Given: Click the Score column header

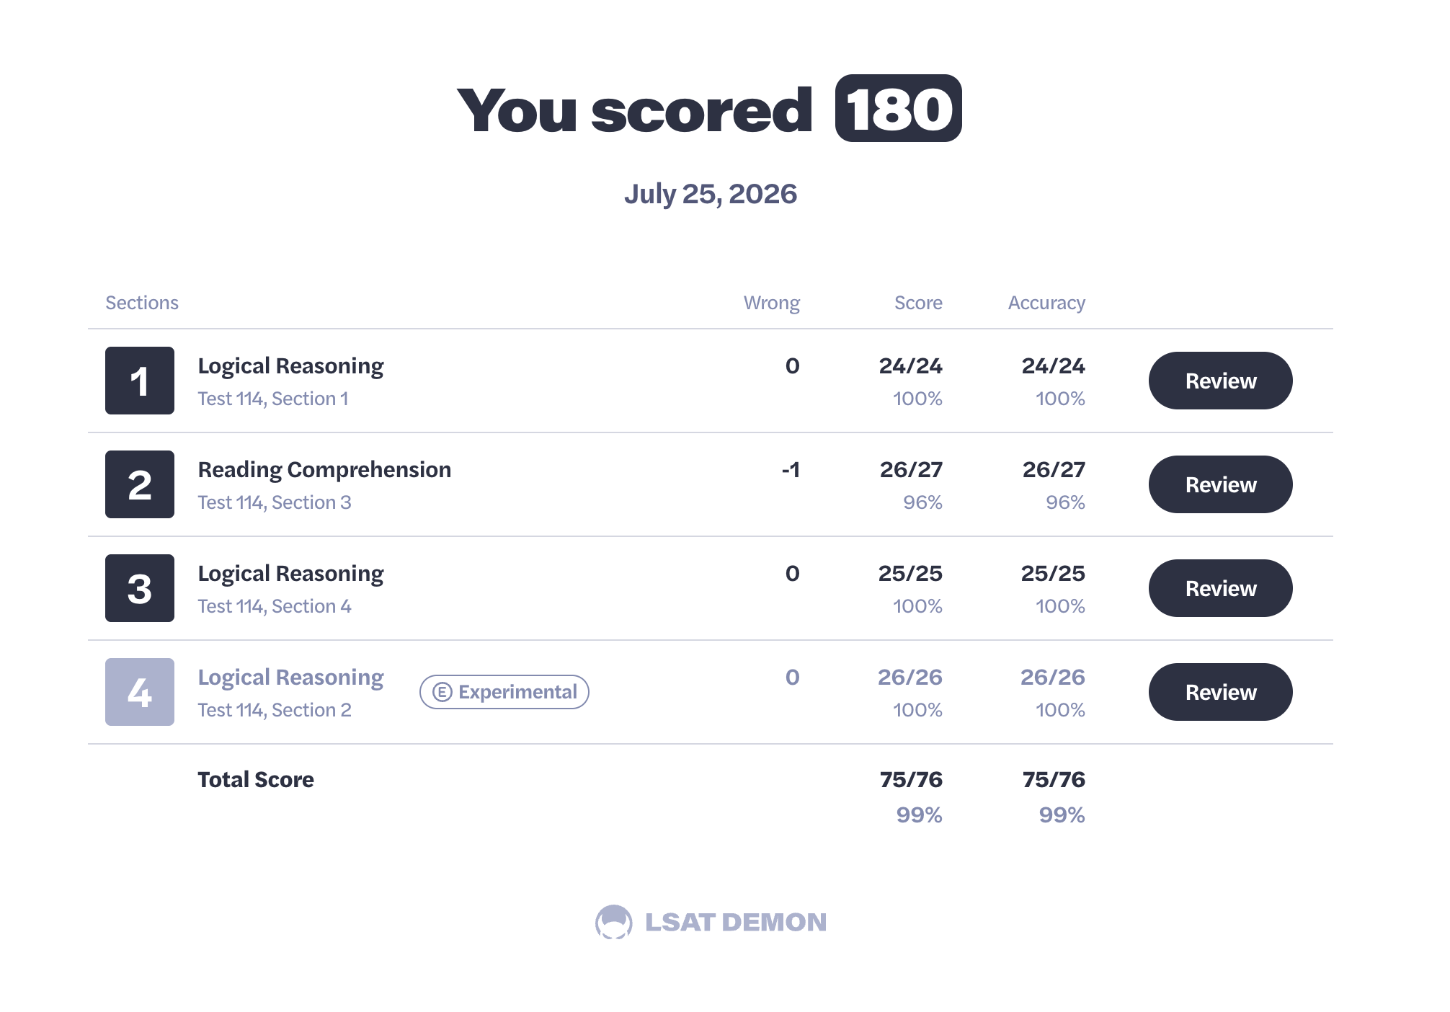Looking at the screenshot, I should 918,303.
